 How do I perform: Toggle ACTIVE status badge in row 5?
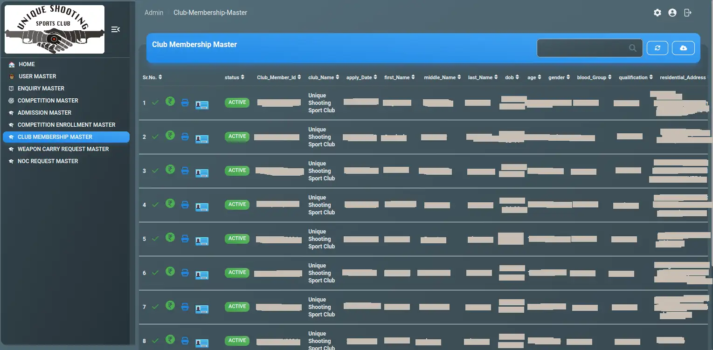237,239
